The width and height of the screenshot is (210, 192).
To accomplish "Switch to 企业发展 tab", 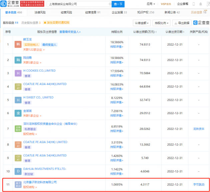I will pyautogui.click(x=119, y=12).
